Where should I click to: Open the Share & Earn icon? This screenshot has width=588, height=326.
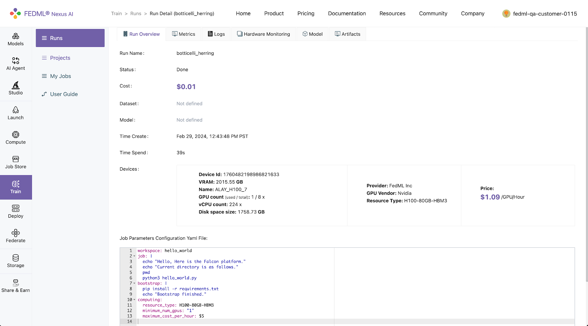pos(15,282)
